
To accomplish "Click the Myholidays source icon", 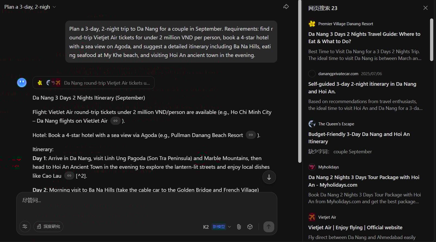I will point(312,167).
